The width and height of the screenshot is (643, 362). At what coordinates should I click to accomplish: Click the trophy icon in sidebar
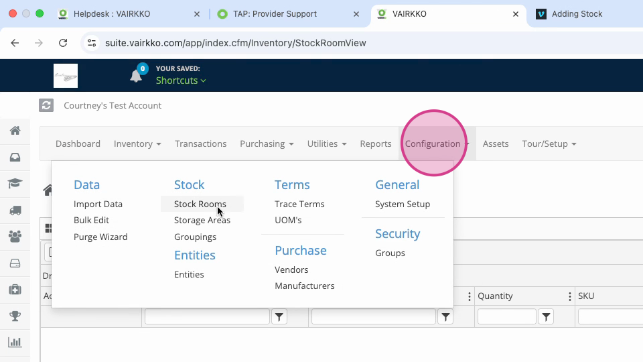click(15, 316)
